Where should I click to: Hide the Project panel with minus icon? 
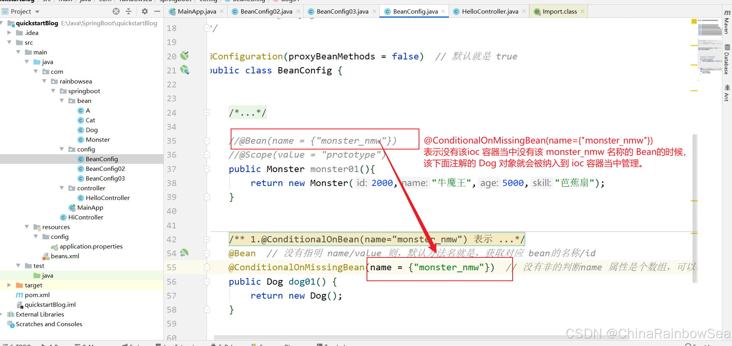point(157,11)
